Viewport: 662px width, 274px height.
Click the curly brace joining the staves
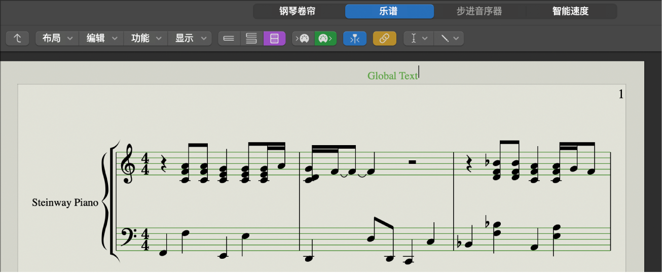pyautogui.click(x=105, y=202)
